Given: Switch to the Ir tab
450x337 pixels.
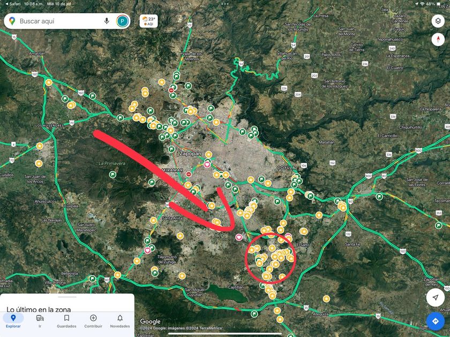Looking at the screenshot, I should [40, 321].
